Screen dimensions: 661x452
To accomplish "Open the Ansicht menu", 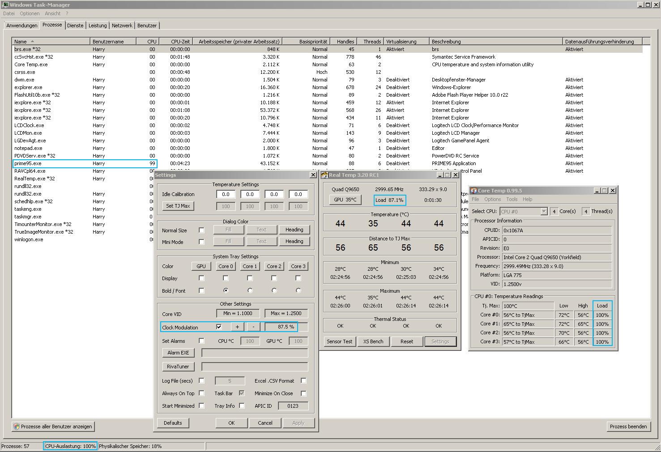I will point(53,13).
